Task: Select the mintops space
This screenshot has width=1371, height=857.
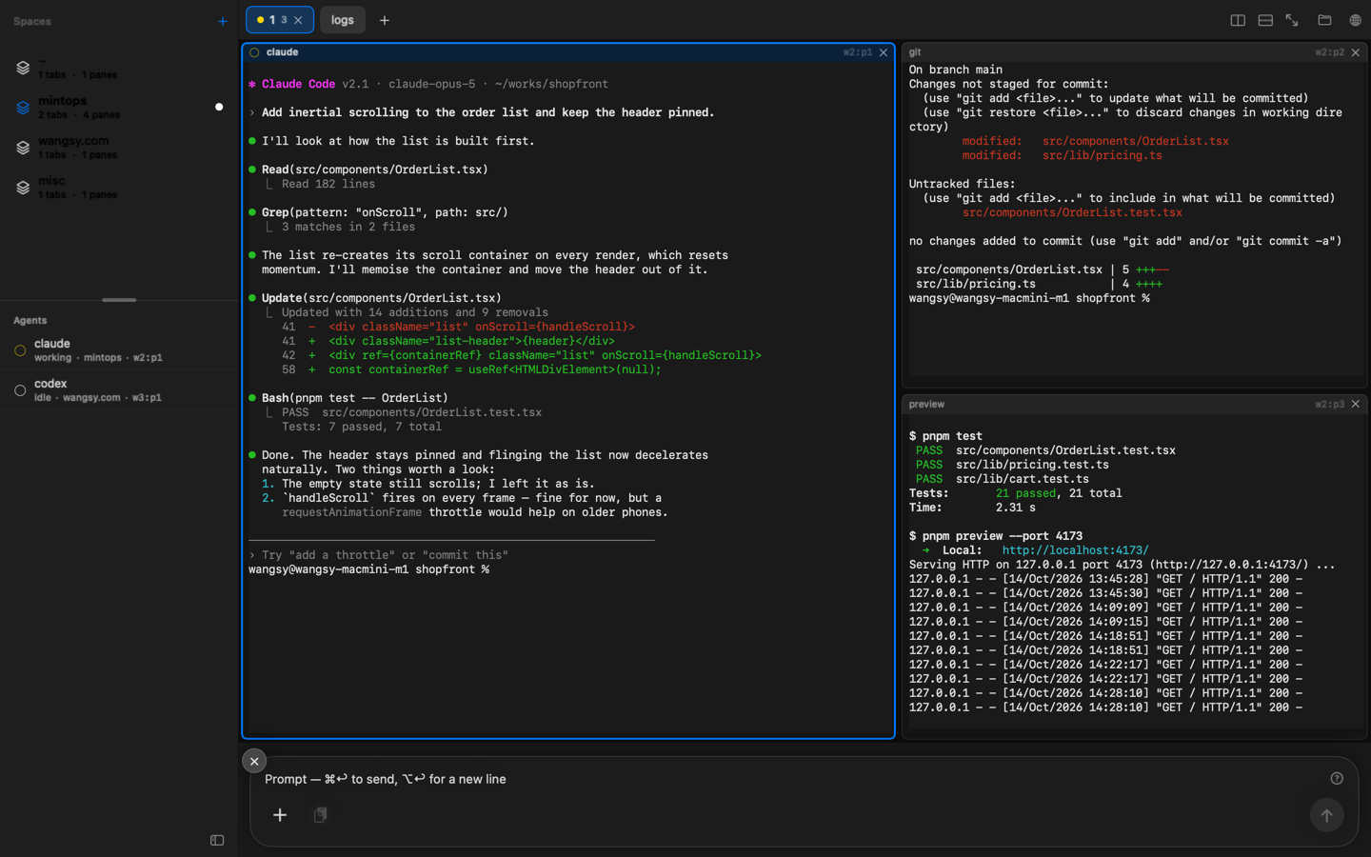Action: coord(118,108)
